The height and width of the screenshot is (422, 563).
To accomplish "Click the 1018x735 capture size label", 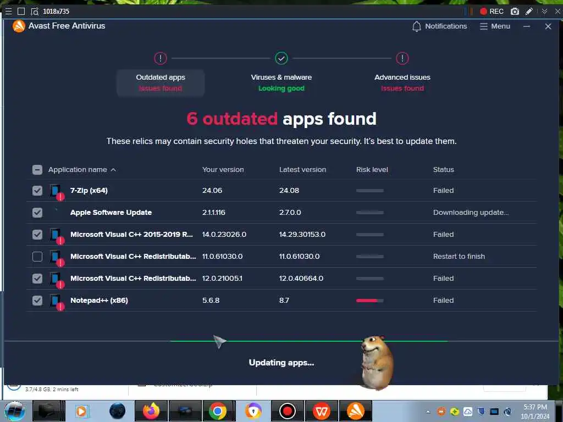I will 56,12.
